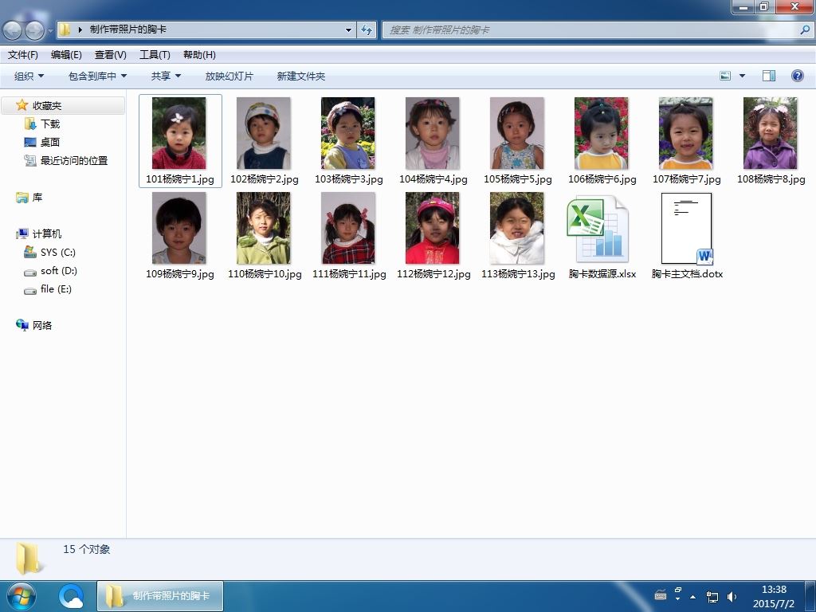This screenshot has width=816, height=612.
Task: Select the soft (D:) drive icon
Action: [x=30, y=272]
